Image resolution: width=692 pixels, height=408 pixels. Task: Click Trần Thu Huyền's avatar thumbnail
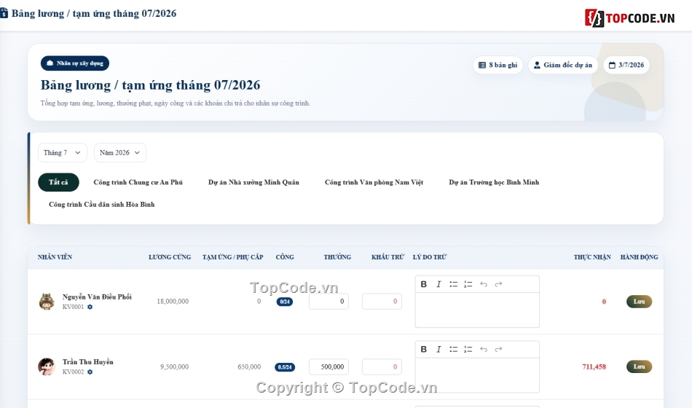tap(47, 366)
